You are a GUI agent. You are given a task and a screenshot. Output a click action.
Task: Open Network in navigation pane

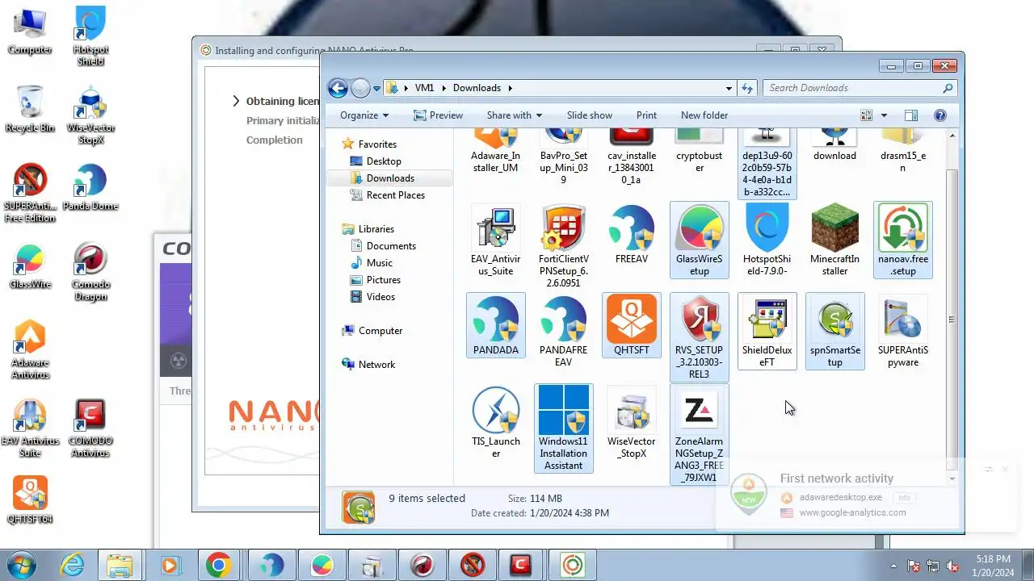pyautogui.click(x=376, y=365)
